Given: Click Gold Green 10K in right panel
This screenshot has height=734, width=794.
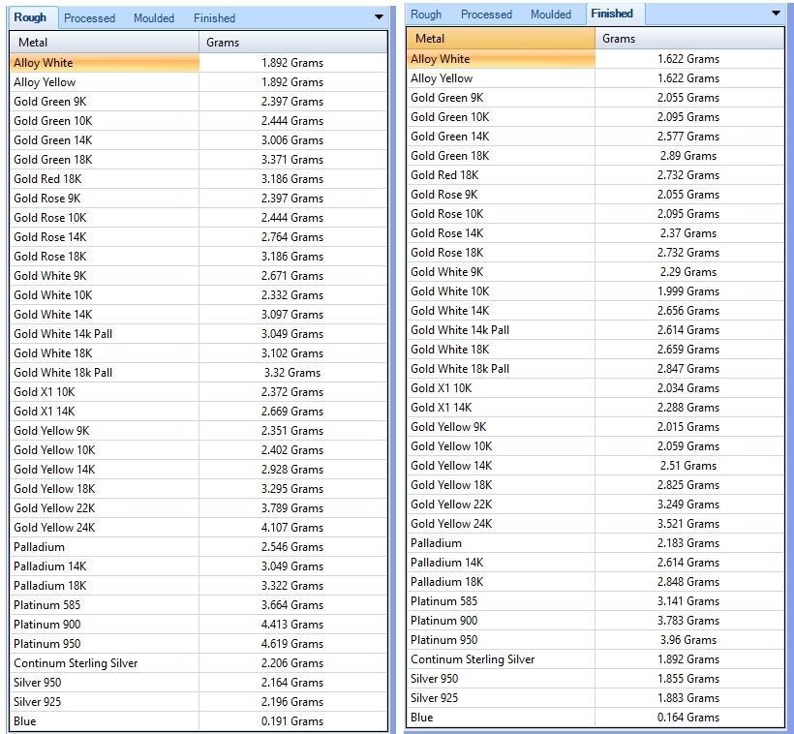Looking at the screenshot, I should click(595, 117).
